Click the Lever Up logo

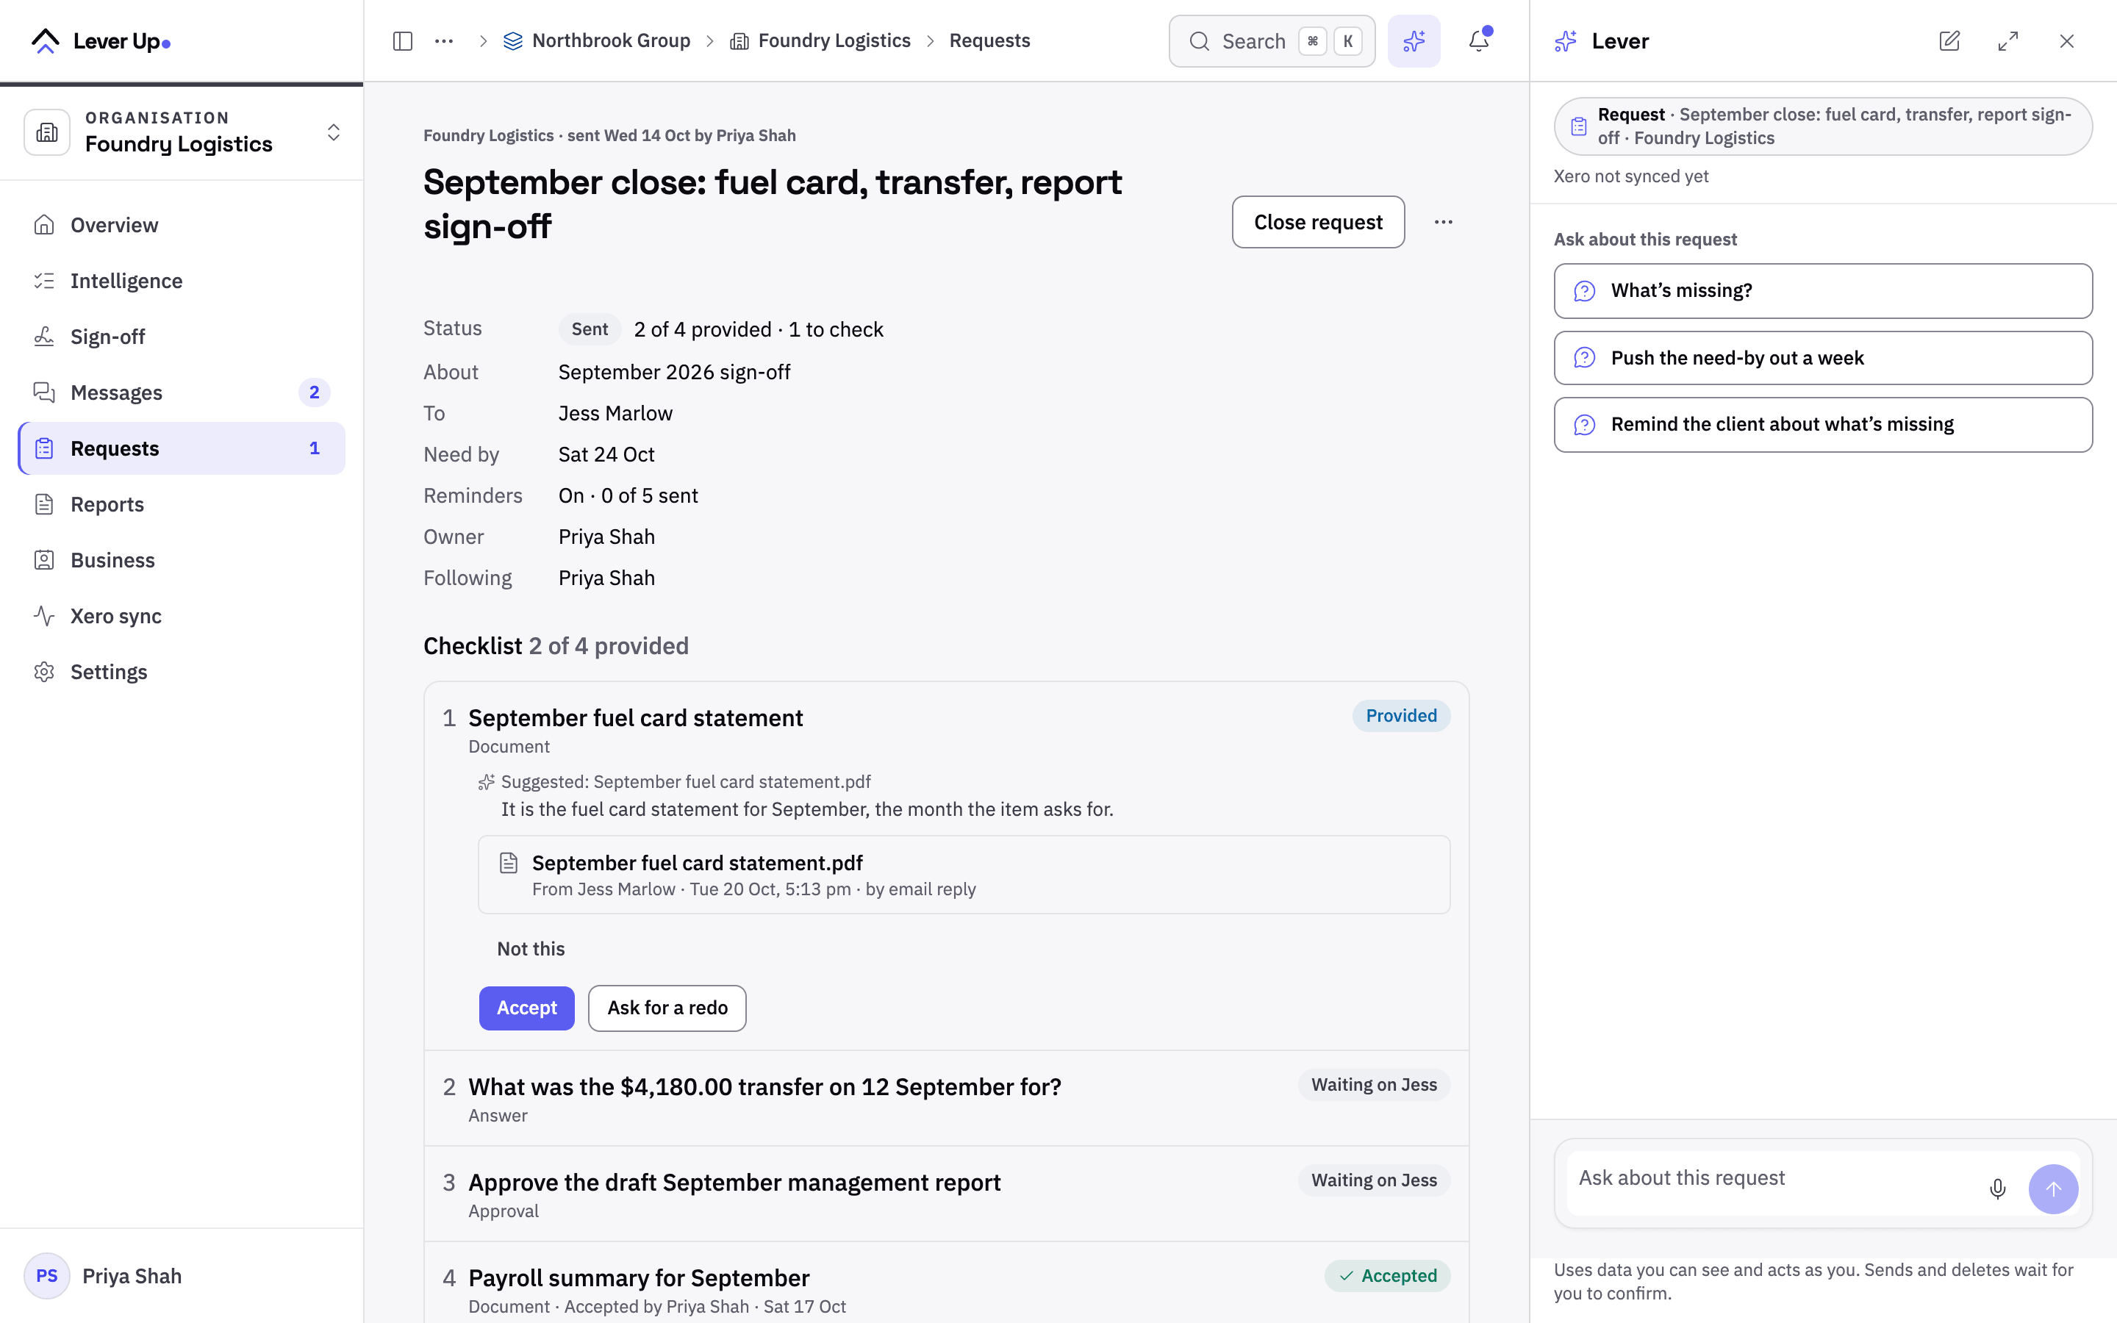101,41
